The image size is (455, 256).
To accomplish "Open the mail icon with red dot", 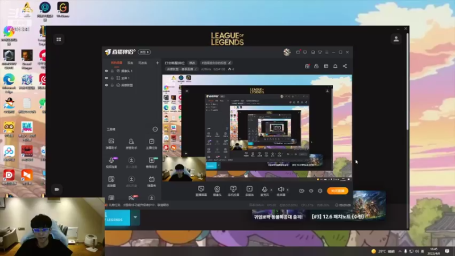I will (298, 52).
